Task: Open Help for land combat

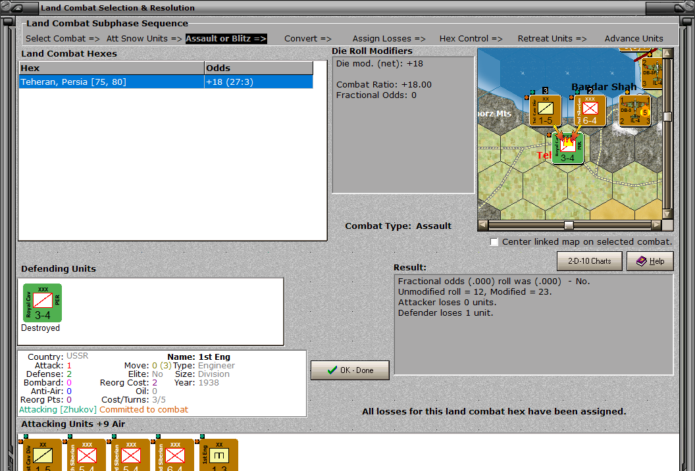Action: click(650, 261)
